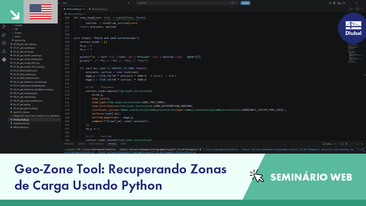
Task: Open the PROBLEMS panel tab
Action: [69, 144]
